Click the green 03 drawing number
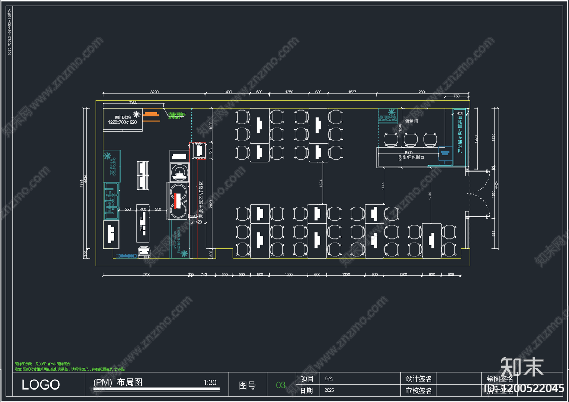Screen dimensions: 569x402 281,385
